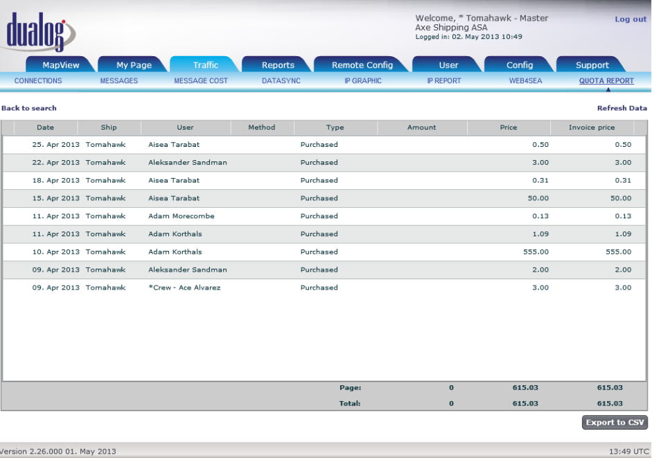The image size is (652, 458).
Task: Click the Page: totals label
Action: click(350, 388)
